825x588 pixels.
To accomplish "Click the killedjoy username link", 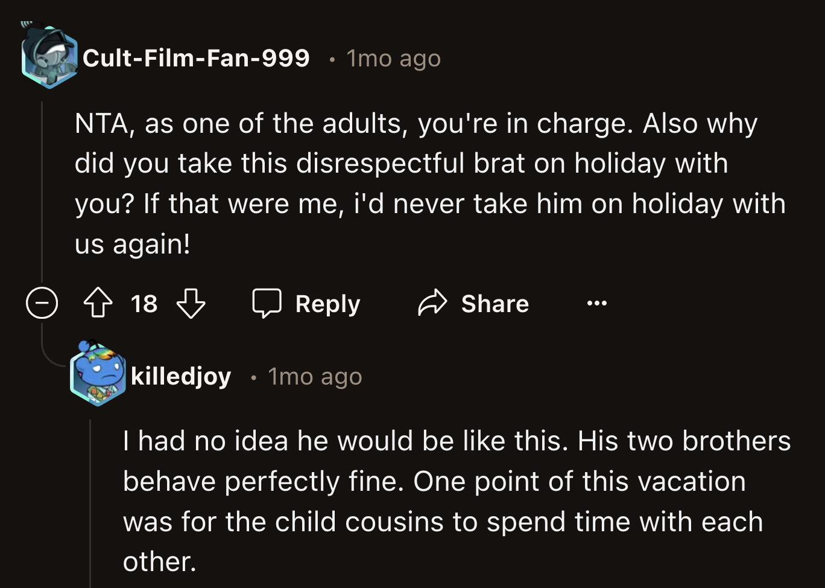I will pos(180,375).
